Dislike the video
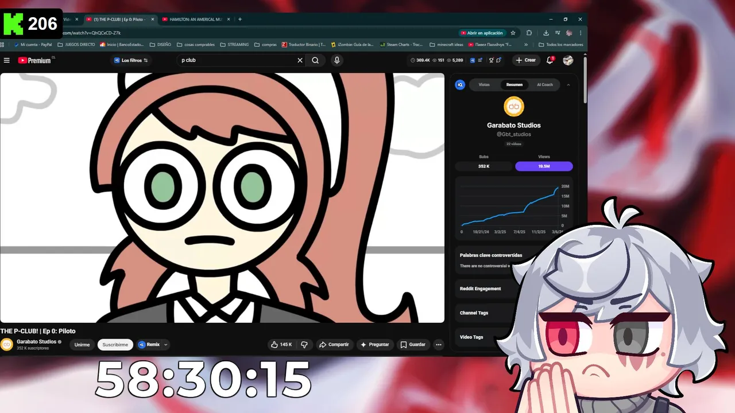Screen dimensions: 735x413 click(304, 345)
